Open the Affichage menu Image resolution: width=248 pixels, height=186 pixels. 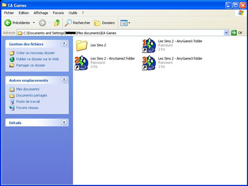41,13
